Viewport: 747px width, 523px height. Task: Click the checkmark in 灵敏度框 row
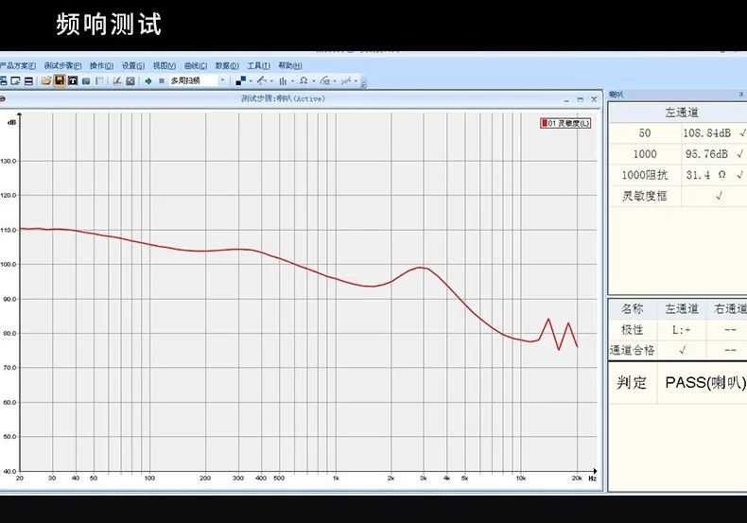coord(719,196)
